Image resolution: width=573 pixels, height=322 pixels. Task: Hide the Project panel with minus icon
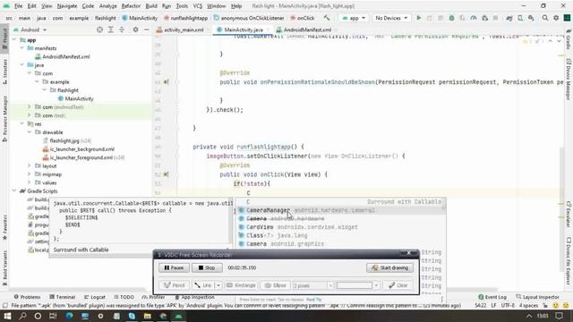pyautogui.click(x=147, y=30)
